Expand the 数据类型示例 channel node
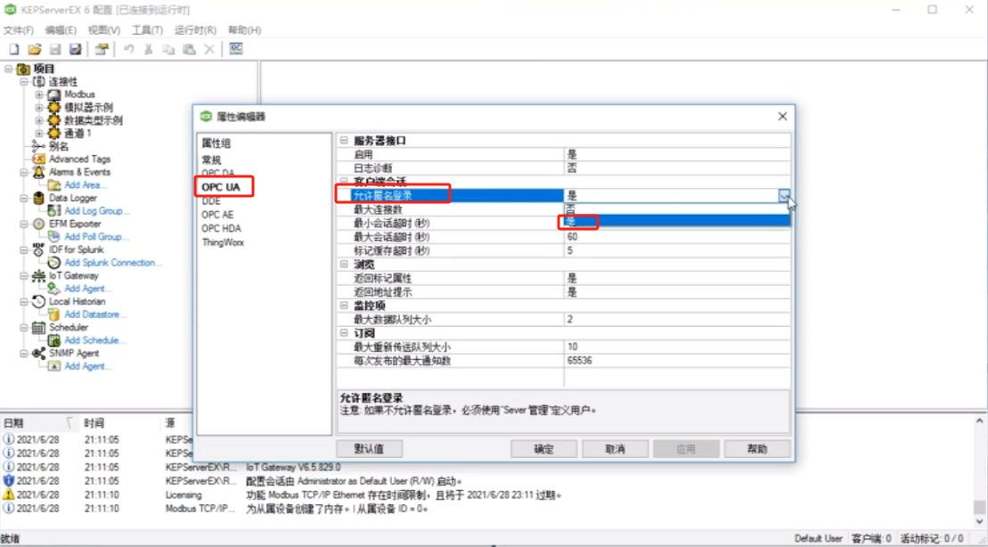The image size is (988, 547). pos(39,120)
